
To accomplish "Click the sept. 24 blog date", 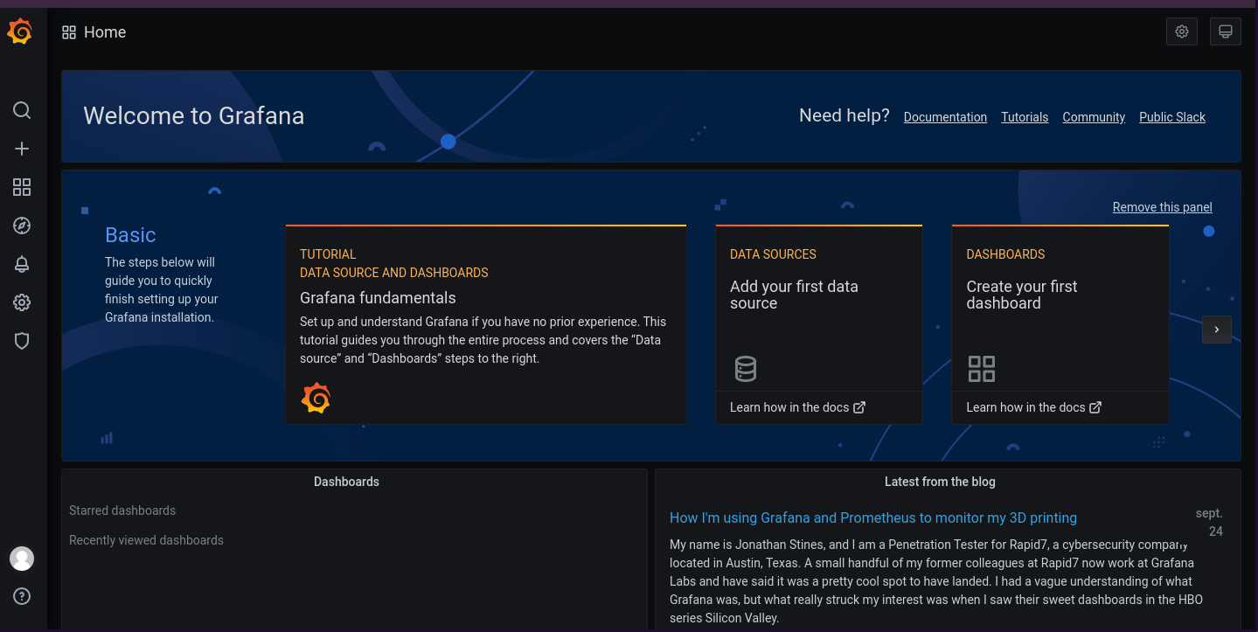I will [1210, 522].
